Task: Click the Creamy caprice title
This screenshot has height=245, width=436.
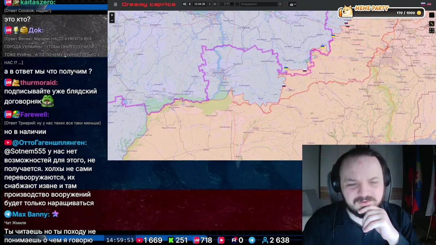Action: click(149, 4)
